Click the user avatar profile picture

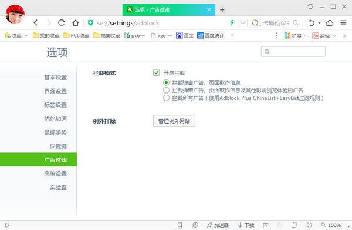point(15,14)
